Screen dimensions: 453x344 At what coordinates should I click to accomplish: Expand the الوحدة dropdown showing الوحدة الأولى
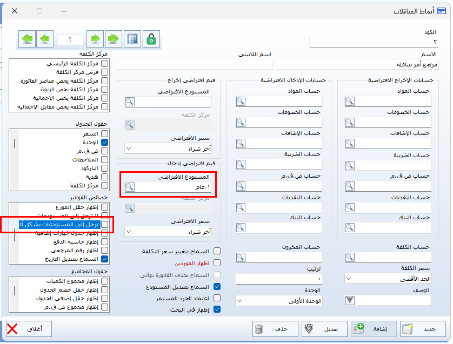pos(278,301)
